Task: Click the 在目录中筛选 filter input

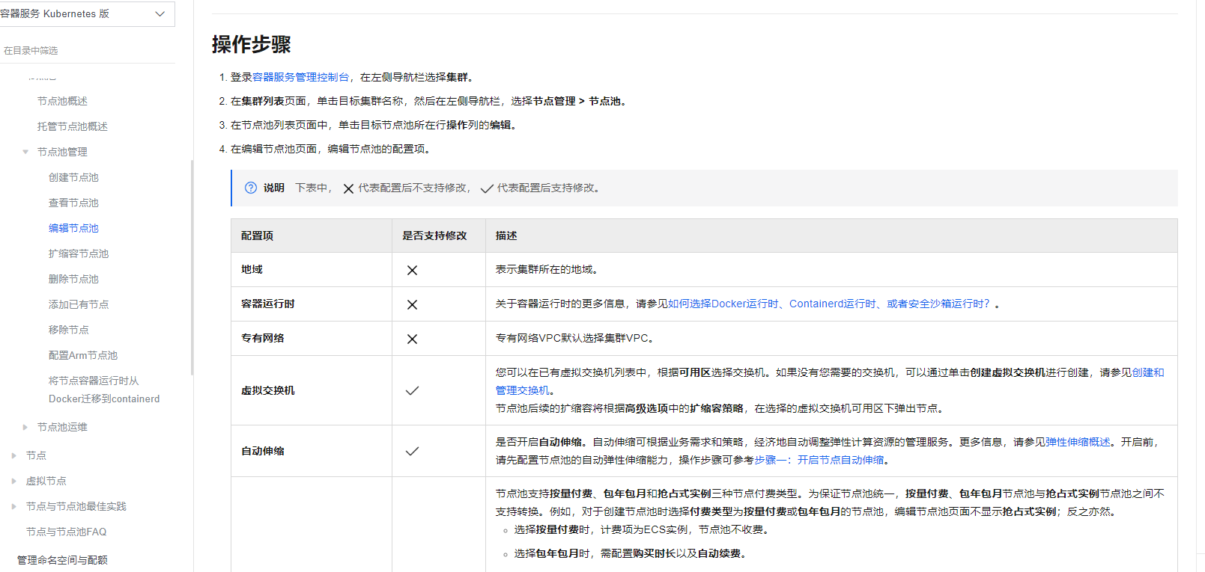Action: click(x=86, y=50)
